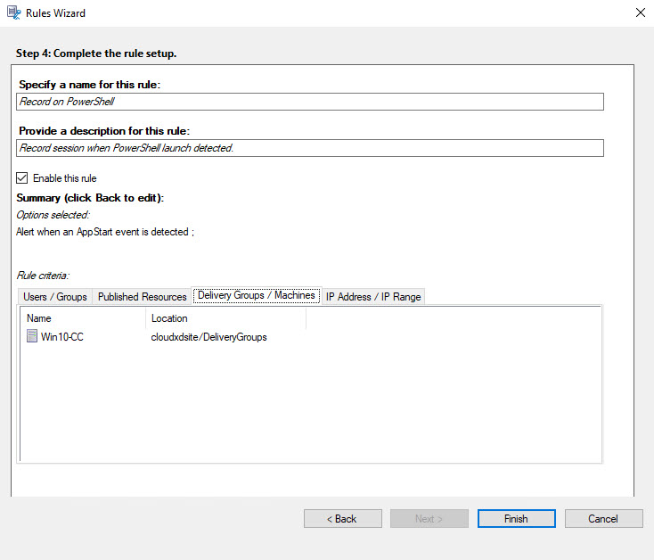Viewport: 654px width, 560px height.
Task: Click the Back button
Action: click(x=343, y=519)
